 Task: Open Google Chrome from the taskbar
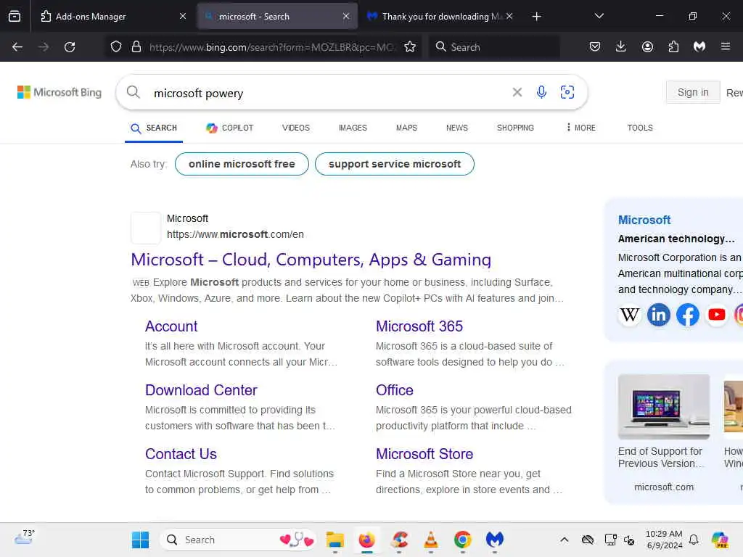click(462, 540)
